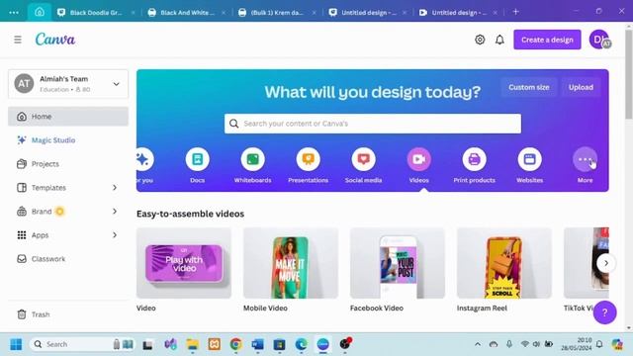
Task: Open the purple help question mark button
Action: pyautogui.click(x=604, y=312)
